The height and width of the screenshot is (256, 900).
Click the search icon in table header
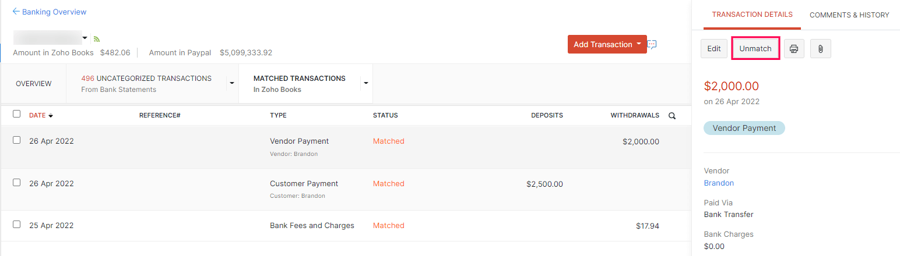pyautogui.click(x=672, y=116)
